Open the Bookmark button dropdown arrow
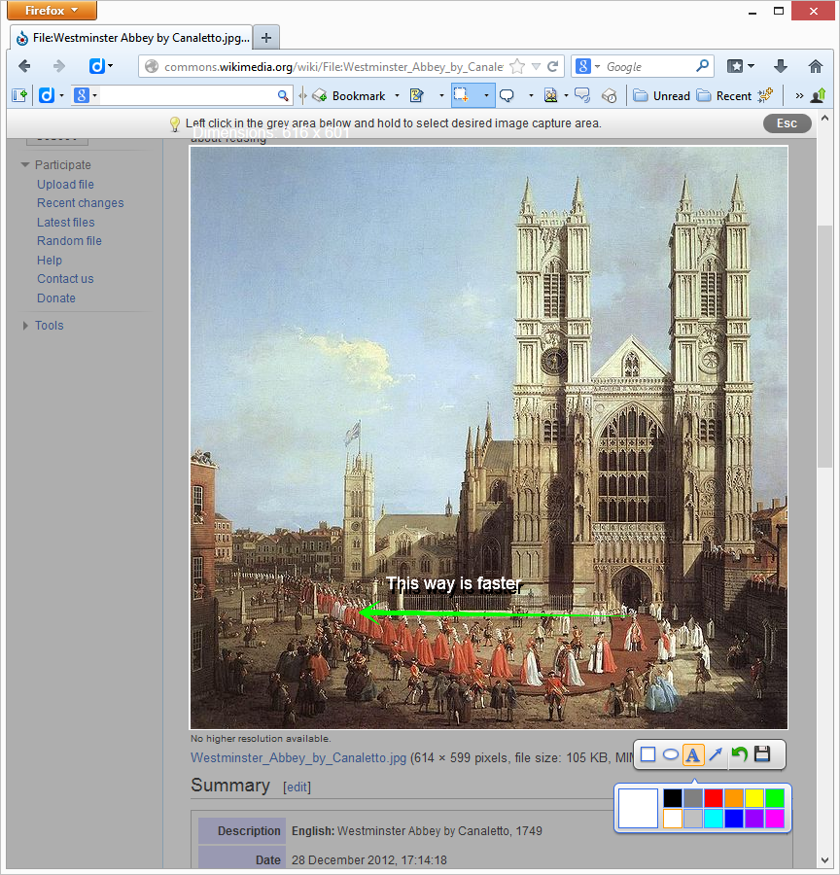Image resolution: width=840 pixels, height=875 pixels. tap(397, 96)
